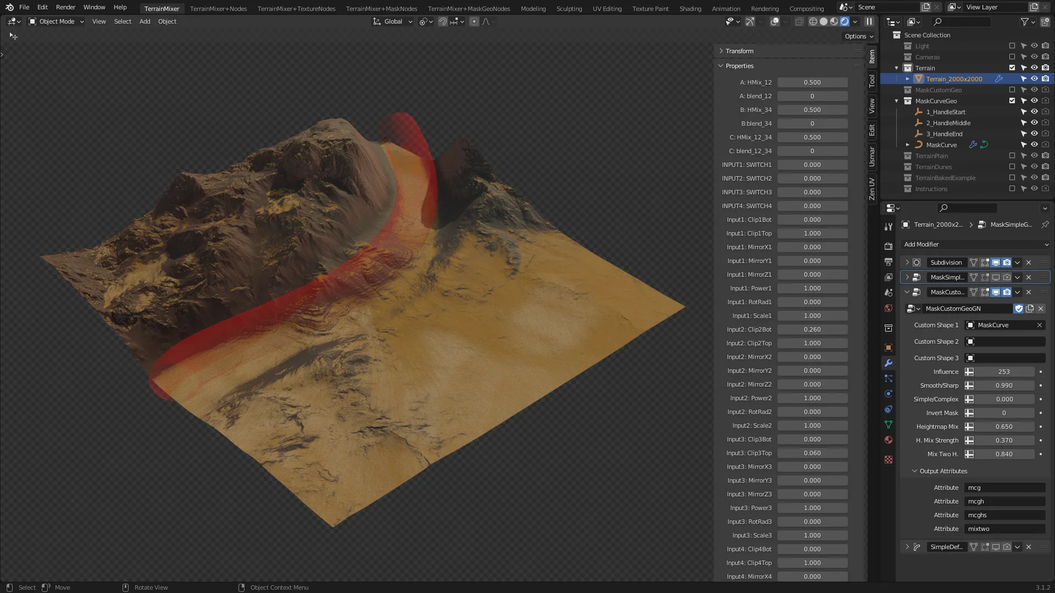This screenshot has width=1055, height=593.
Task: Click the Influence value field
Action: [x=1003, y=372]
